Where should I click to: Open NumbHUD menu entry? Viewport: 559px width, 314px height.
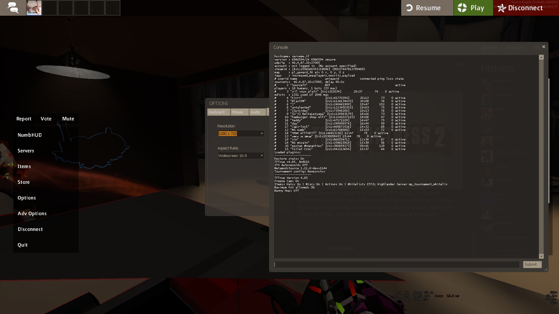[x=30, y=135]
